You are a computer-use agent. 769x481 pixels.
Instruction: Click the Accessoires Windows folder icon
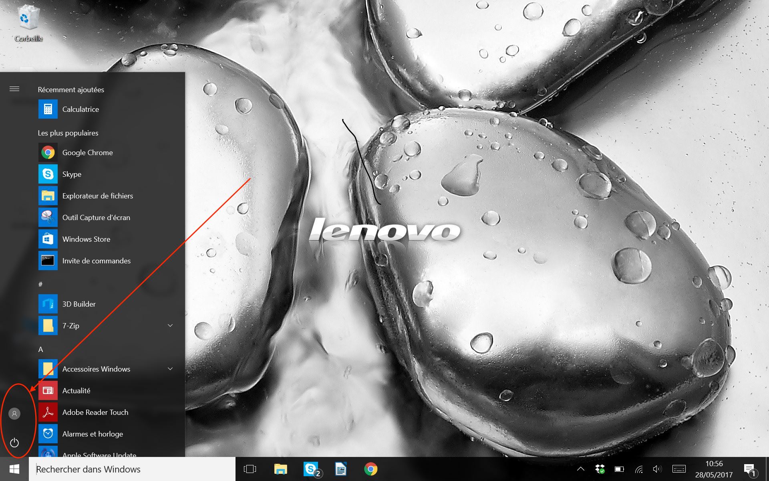pos(48,369)
